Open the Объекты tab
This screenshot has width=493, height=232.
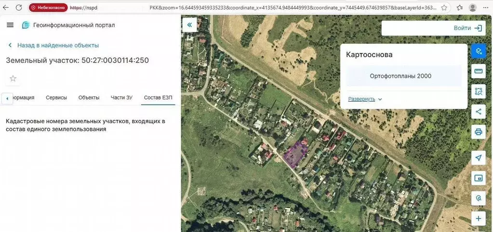[x=89, y=98]
